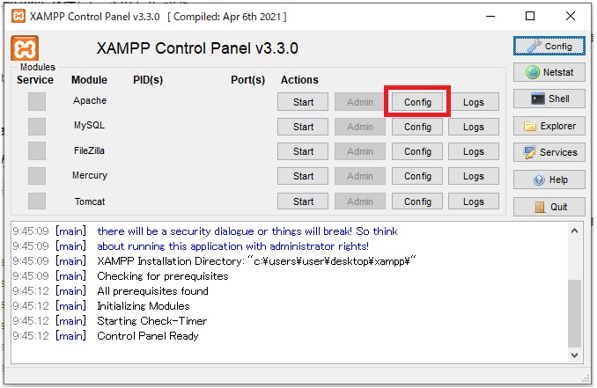
Task: Start the FileZilla module
Action: [x=303, y=151]
